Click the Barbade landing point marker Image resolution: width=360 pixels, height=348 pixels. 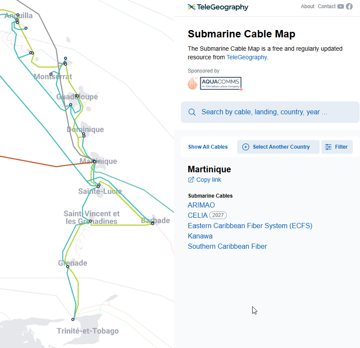pos(153,223)
